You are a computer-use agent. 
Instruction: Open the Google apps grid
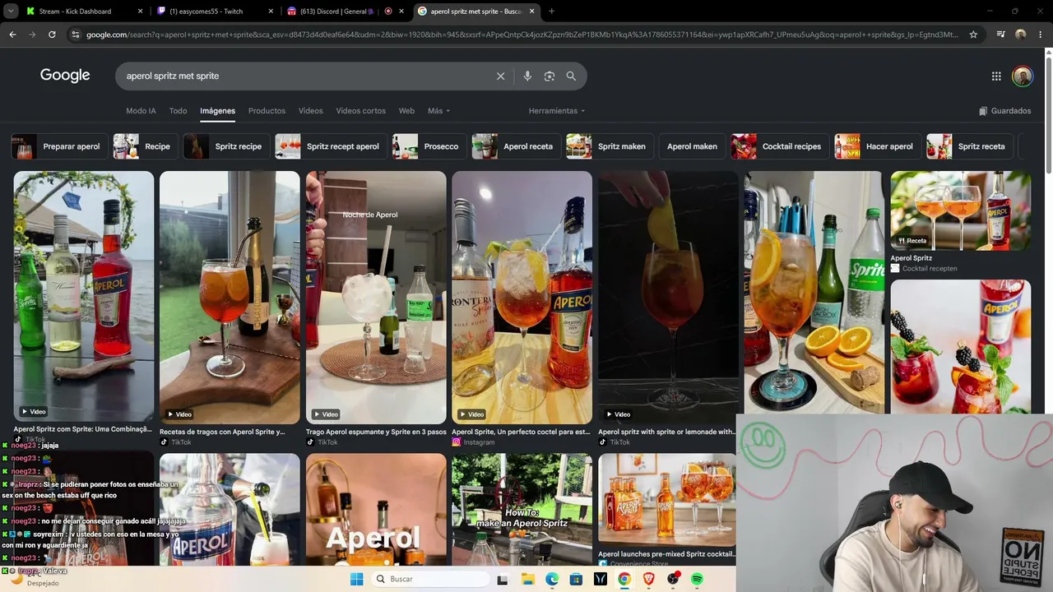point(996,76)
